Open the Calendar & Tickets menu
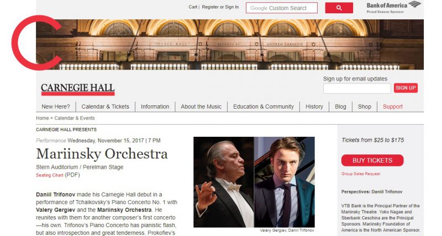The height and width of the screenshot is (236, 442). 105,106
